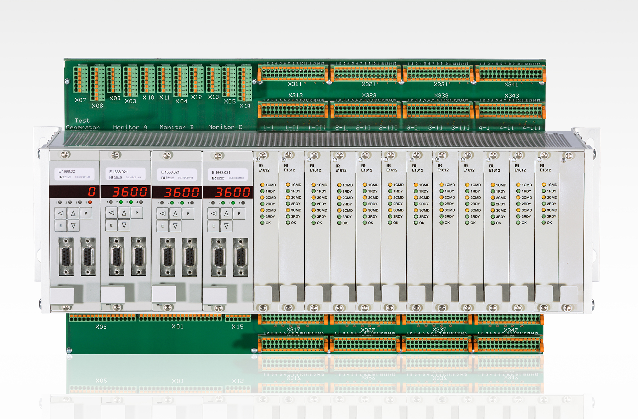This screenshot has width=638, height=419.
Task: Push down arrow key on last E 1668.021 module
Action: [x=226, y=226]
